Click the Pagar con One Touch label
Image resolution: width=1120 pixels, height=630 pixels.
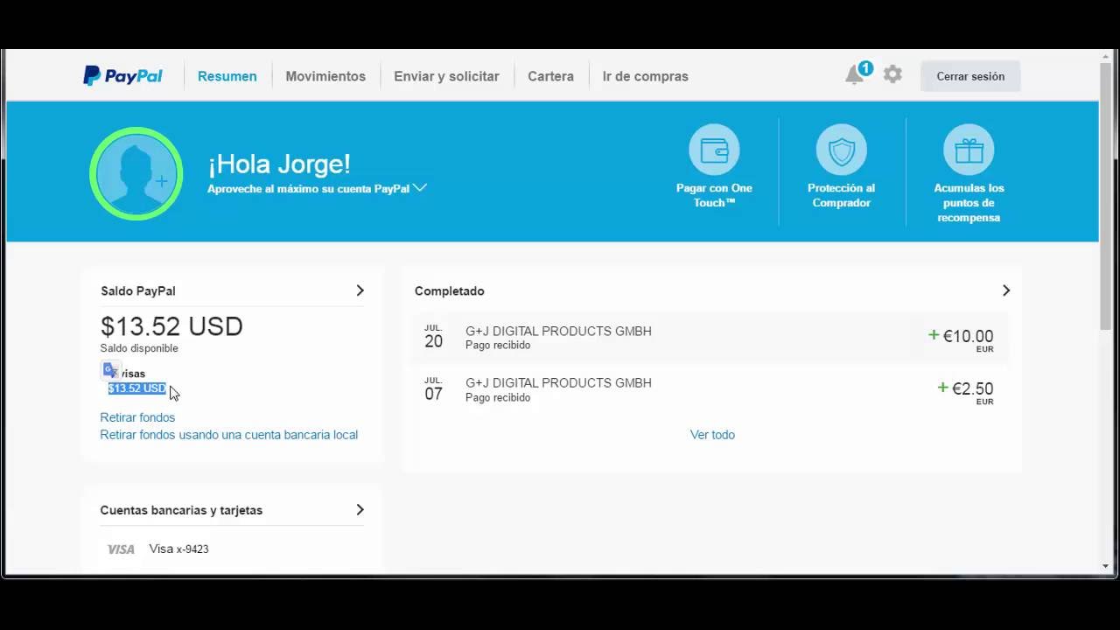(x=714, y=195)
